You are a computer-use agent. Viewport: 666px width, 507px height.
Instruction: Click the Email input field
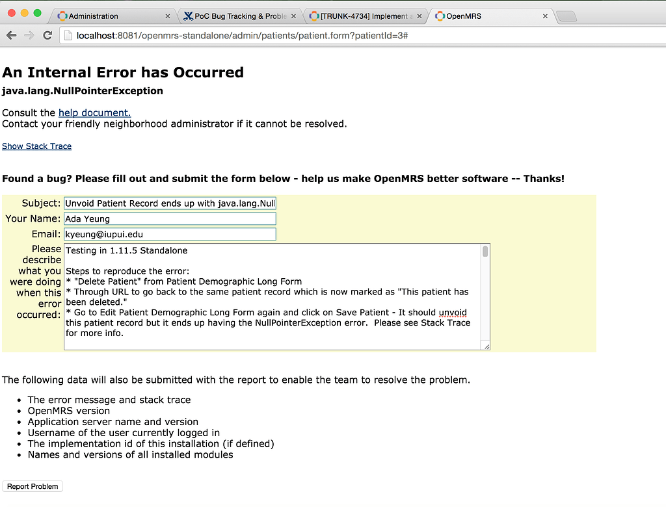pos(170,234)
